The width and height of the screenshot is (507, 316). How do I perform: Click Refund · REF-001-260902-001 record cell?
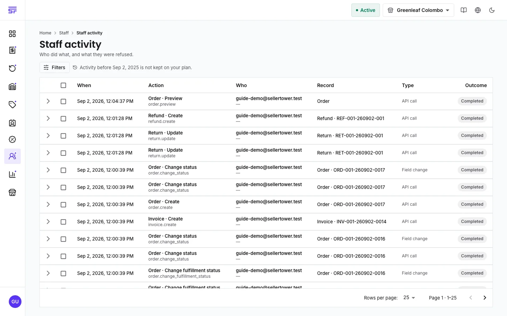pos(351,118)
